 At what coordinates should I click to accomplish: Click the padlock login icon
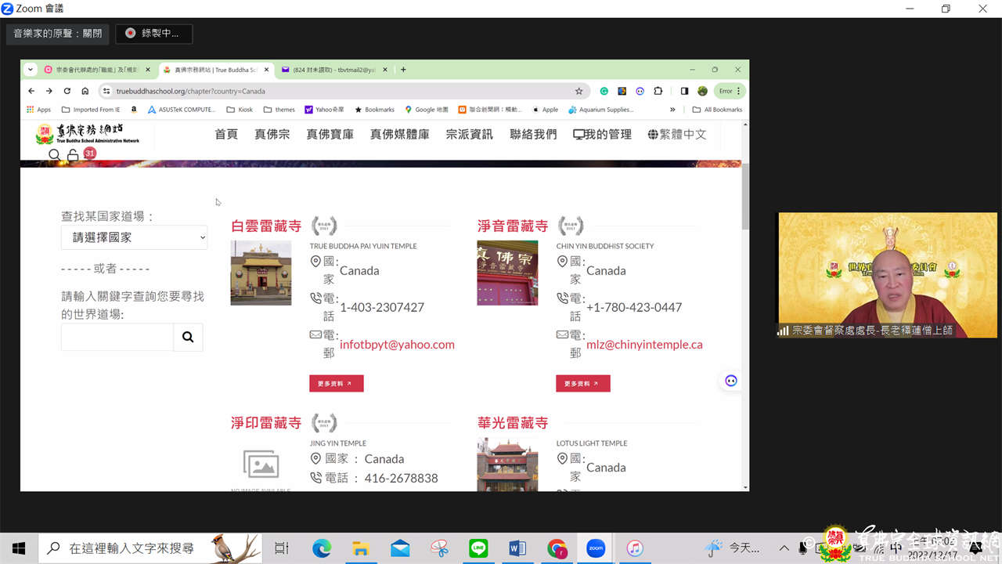[73, 155]
